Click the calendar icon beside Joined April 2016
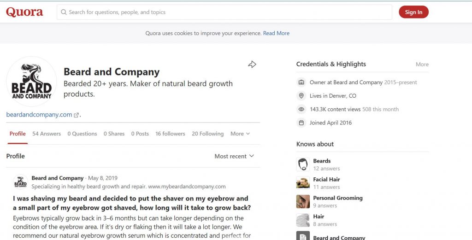Screen dimensions: 472x240 301,123
